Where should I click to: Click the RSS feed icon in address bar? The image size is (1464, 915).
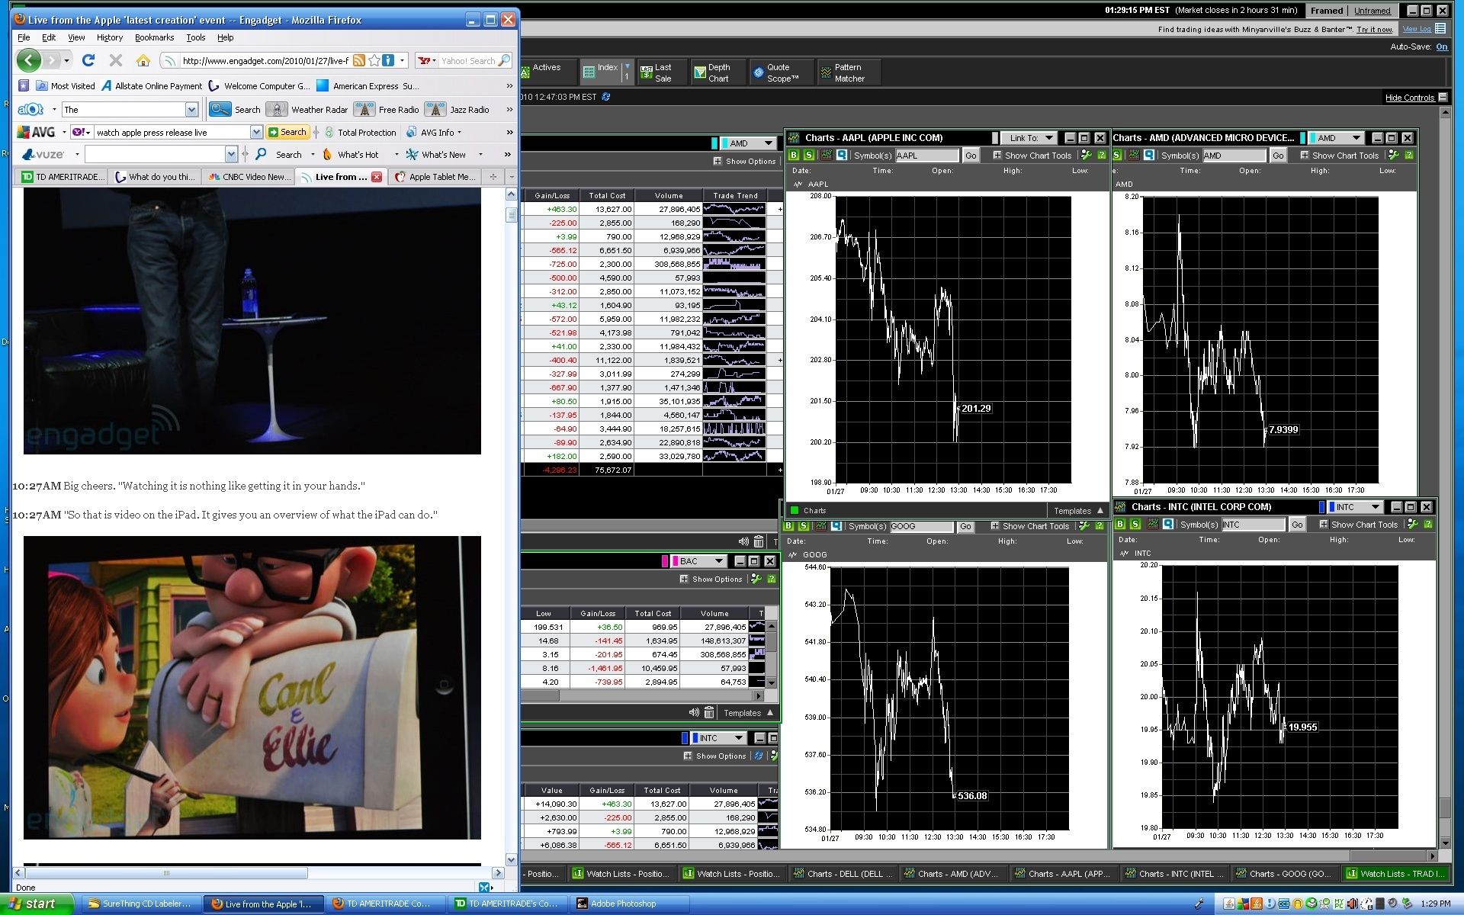[358, 60]
